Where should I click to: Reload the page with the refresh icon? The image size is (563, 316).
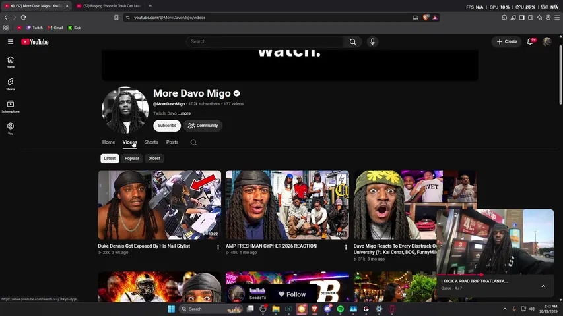(x=23, y=18)
